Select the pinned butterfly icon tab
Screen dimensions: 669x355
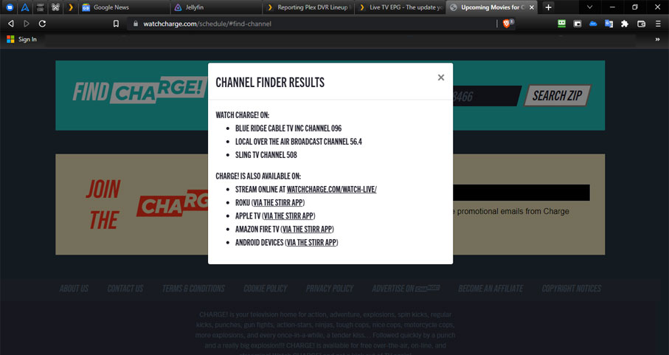(x=55, y=7)
